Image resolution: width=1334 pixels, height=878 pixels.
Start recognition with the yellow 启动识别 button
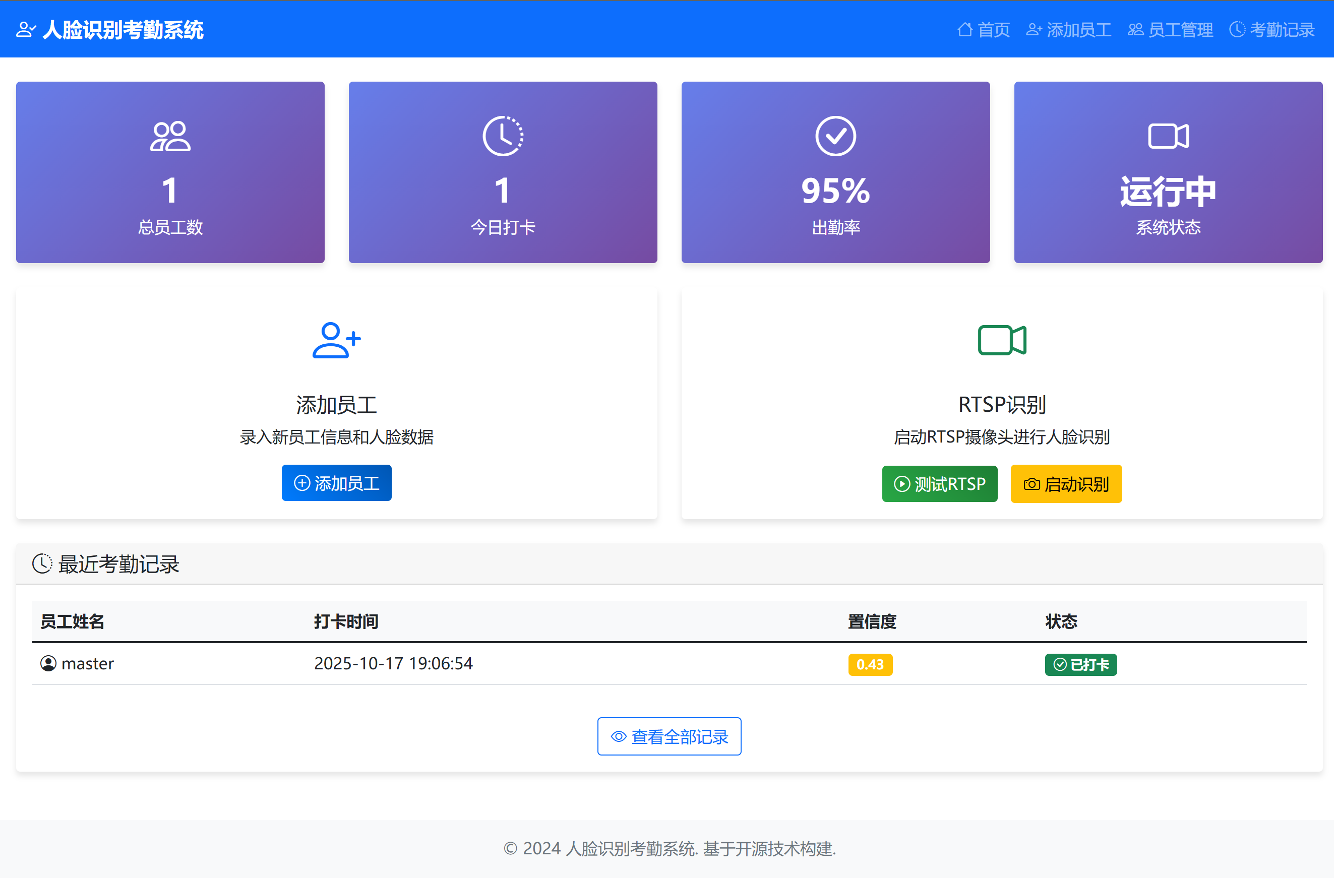[x=1066, y=483]
